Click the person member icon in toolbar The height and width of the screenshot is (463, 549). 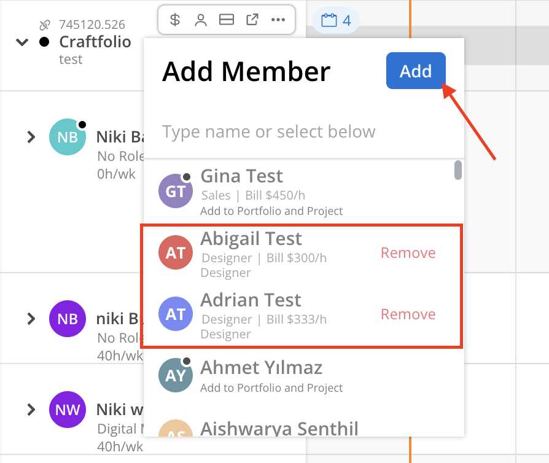(200, 20)
